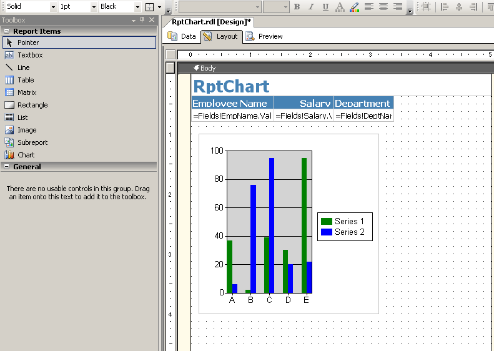This screenshot has width=494, height=351.
Task: Select the Chart item in Toolbox
Action: pyautogui.click(x=26, y=155)
